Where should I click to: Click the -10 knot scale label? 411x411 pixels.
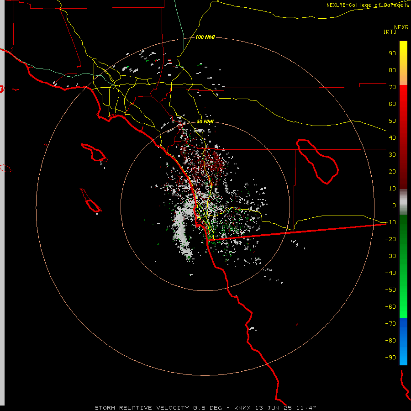coord(390,222)
